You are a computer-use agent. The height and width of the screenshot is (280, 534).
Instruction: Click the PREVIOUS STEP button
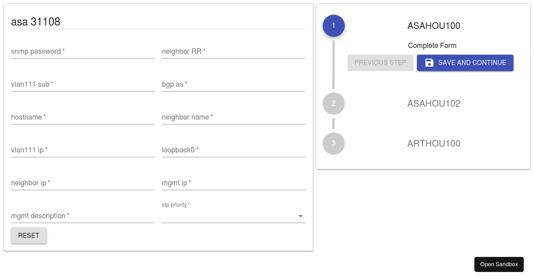380,63
